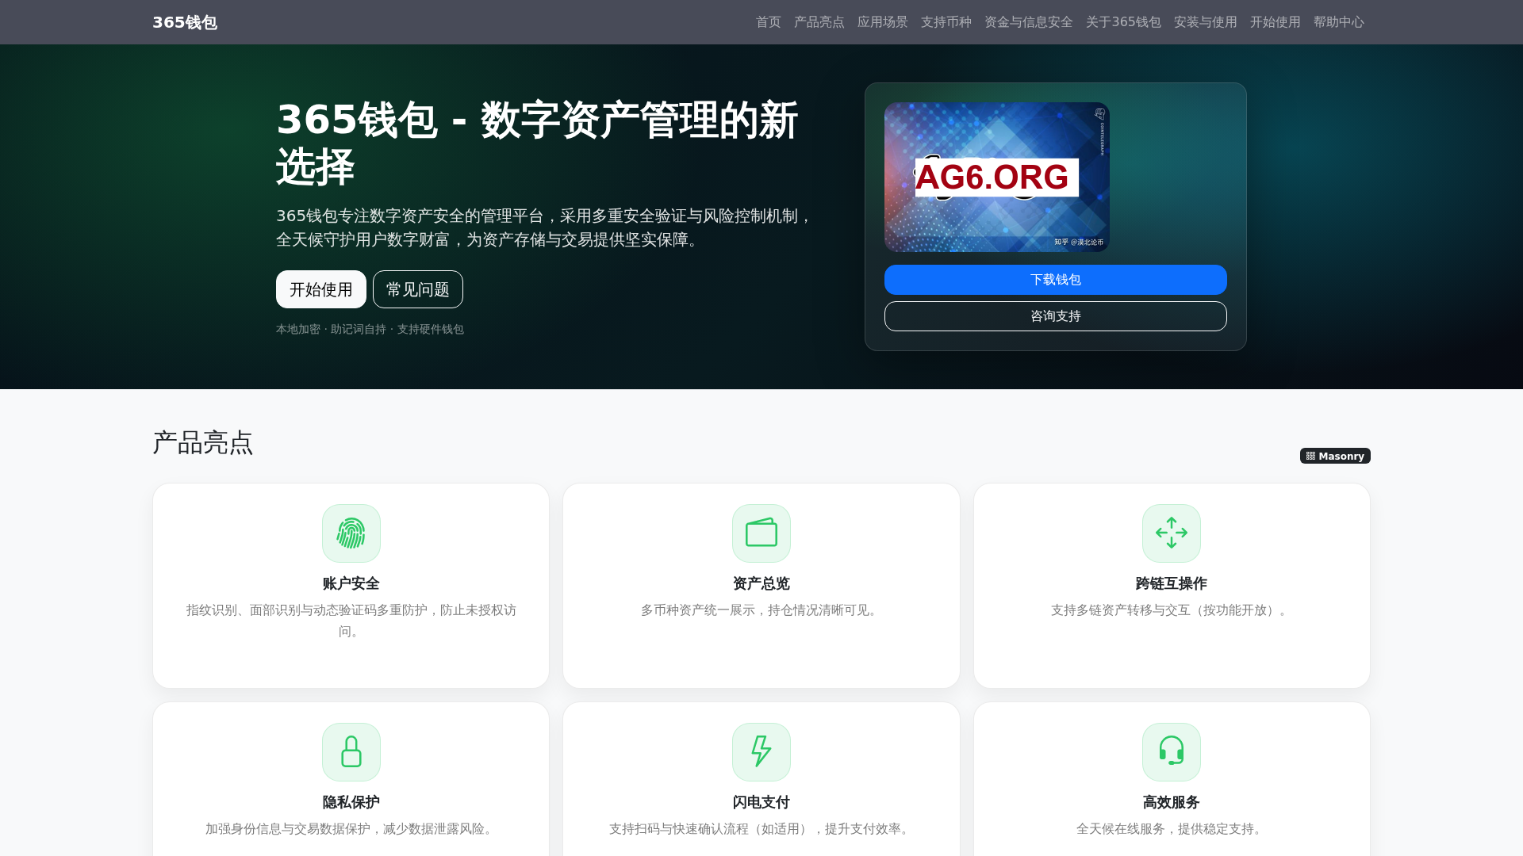The height and width of the screenshot is (856, 1523).
Task: Click the Masonry layout badge
Action: click(1335, 456)
